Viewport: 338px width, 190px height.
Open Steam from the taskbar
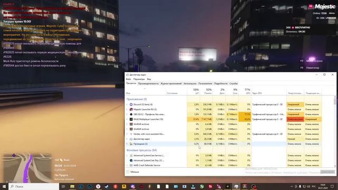(107, 186)
